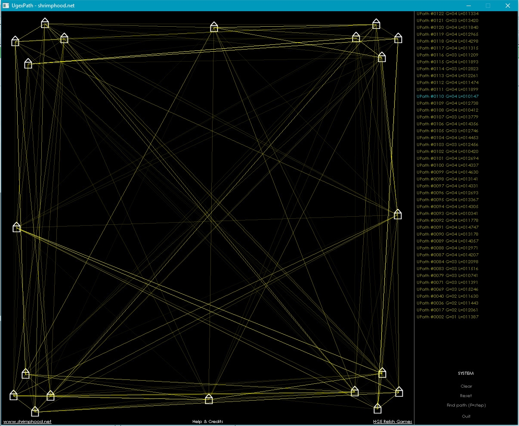Viewport: 519px width, 426px height.
Task: Select row UPath #0002 G=01 L=011387
Action: (448, 317)
